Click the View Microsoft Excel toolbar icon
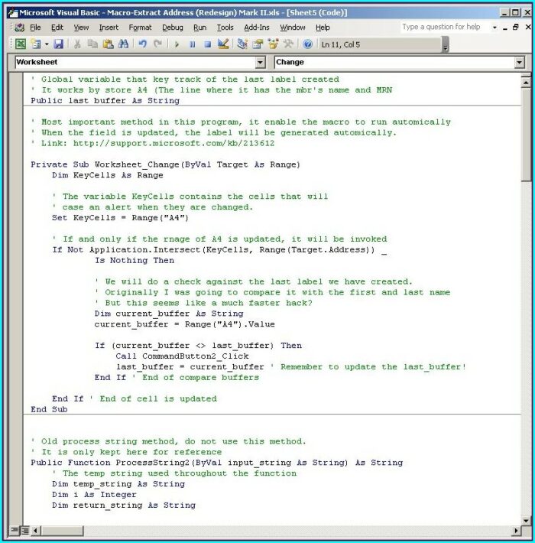The image size is (535, 543). tap(21, 44)
